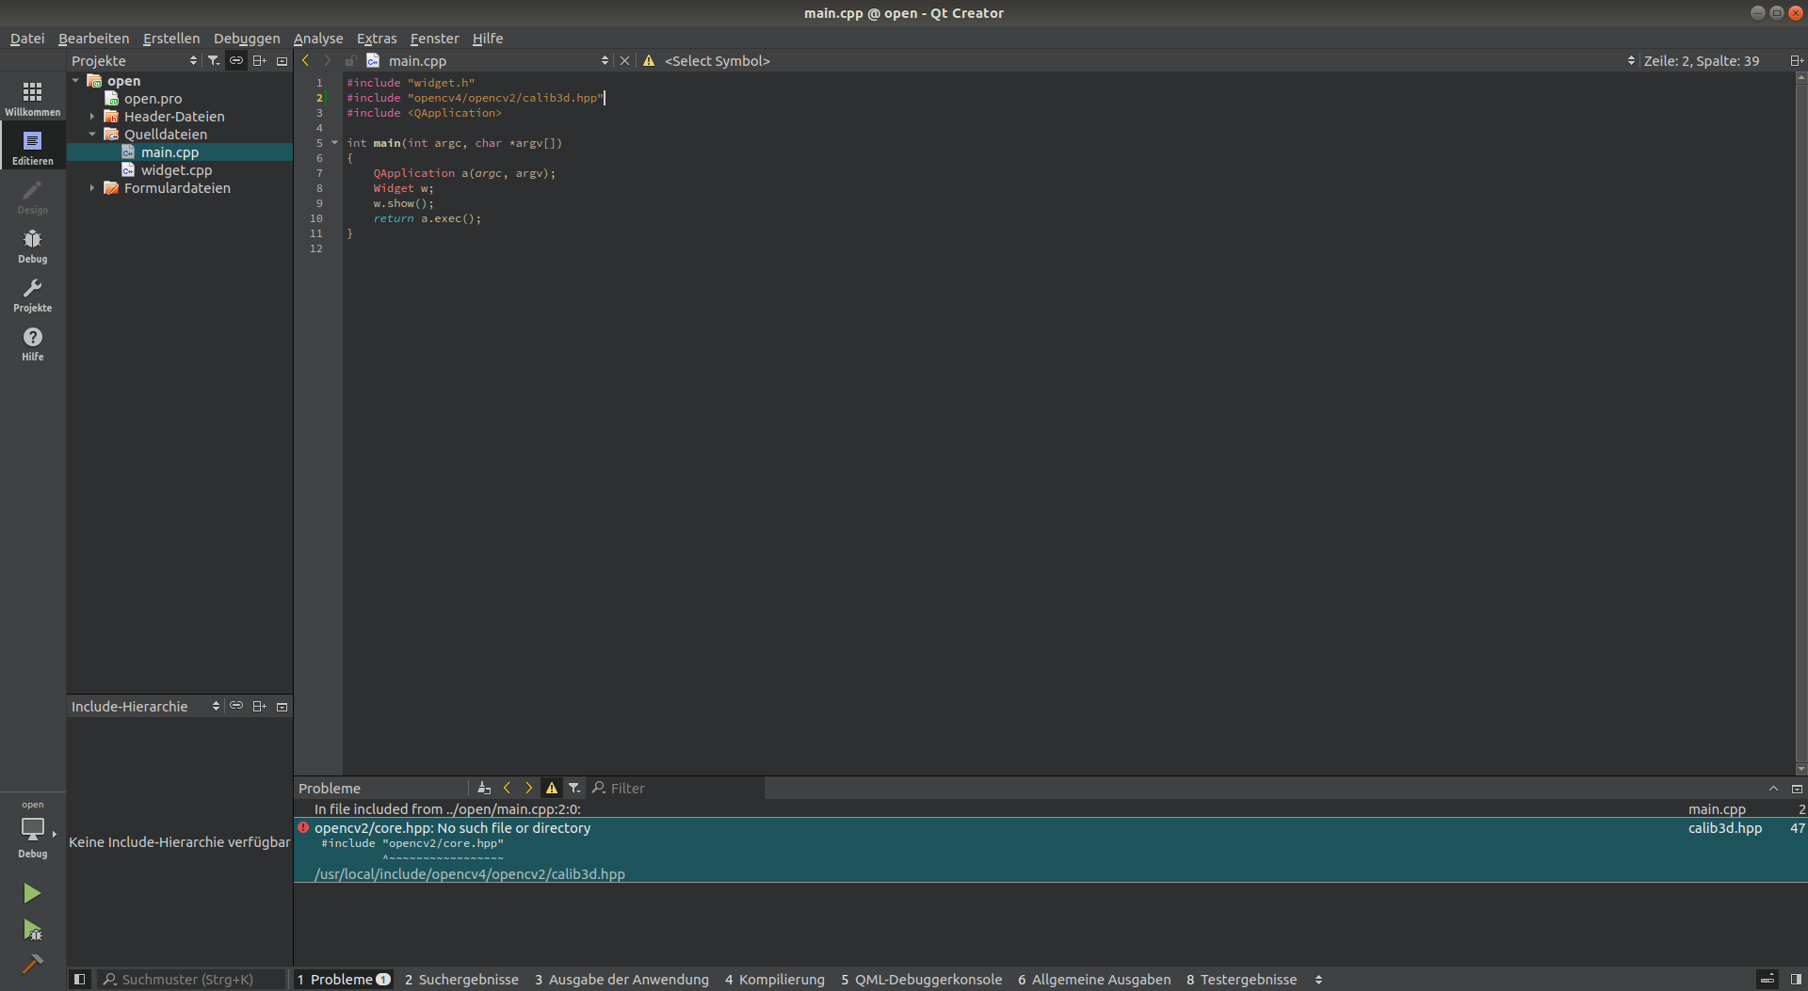
Task: Close the Include-Hierarchie panel
Action: pos(282,706)
